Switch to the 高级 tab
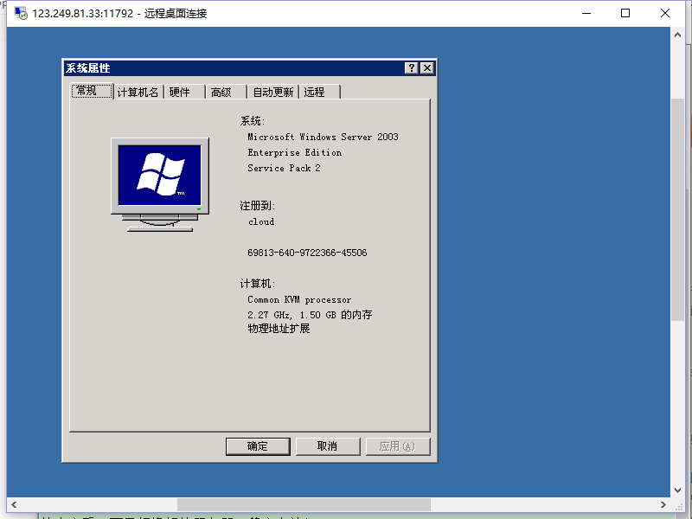Screen dimensions: 692x519 click(226, 93)
